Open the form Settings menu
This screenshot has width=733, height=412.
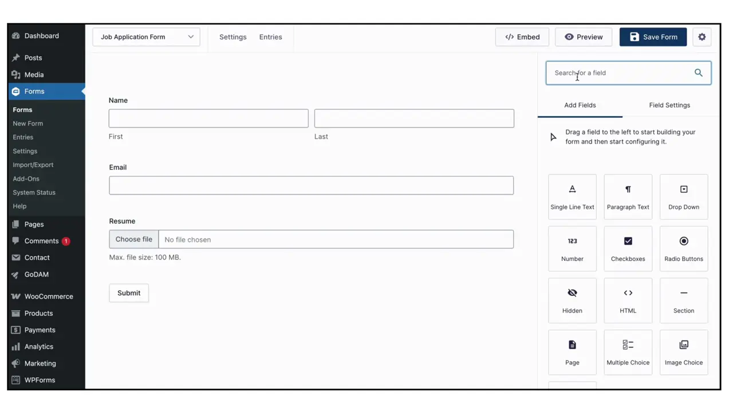(233, 37)
